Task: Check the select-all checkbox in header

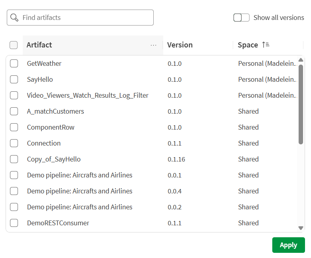Action: [14, 45]
